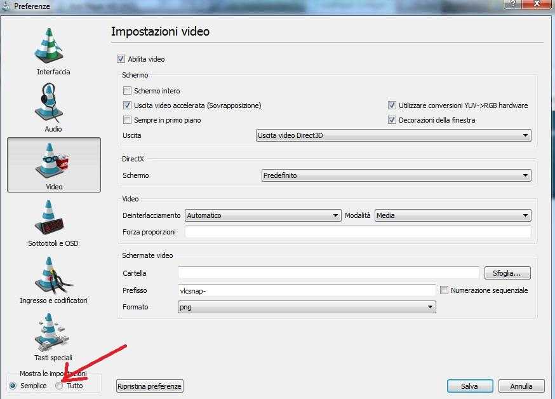Switch to the Sottotitoli e OSD label
Viewport: 555px width, 399px height.
pyautogui.click(x=53, y=243)
